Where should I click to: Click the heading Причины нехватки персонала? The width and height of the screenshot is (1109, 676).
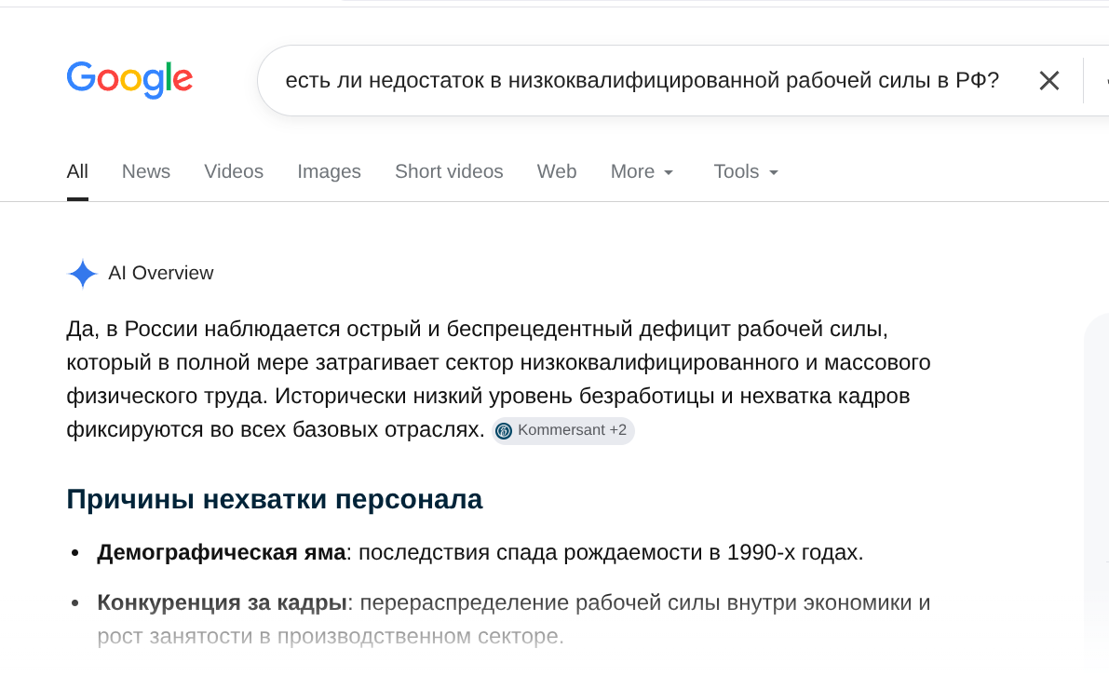[275, 499]
